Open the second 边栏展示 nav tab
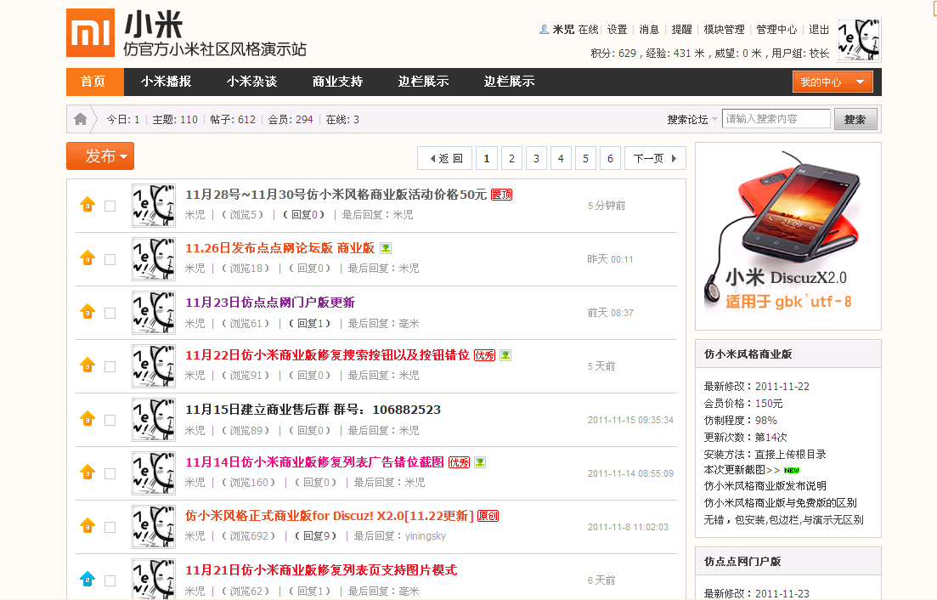Viewport: 937px width, 600px height. pos(509,82)
